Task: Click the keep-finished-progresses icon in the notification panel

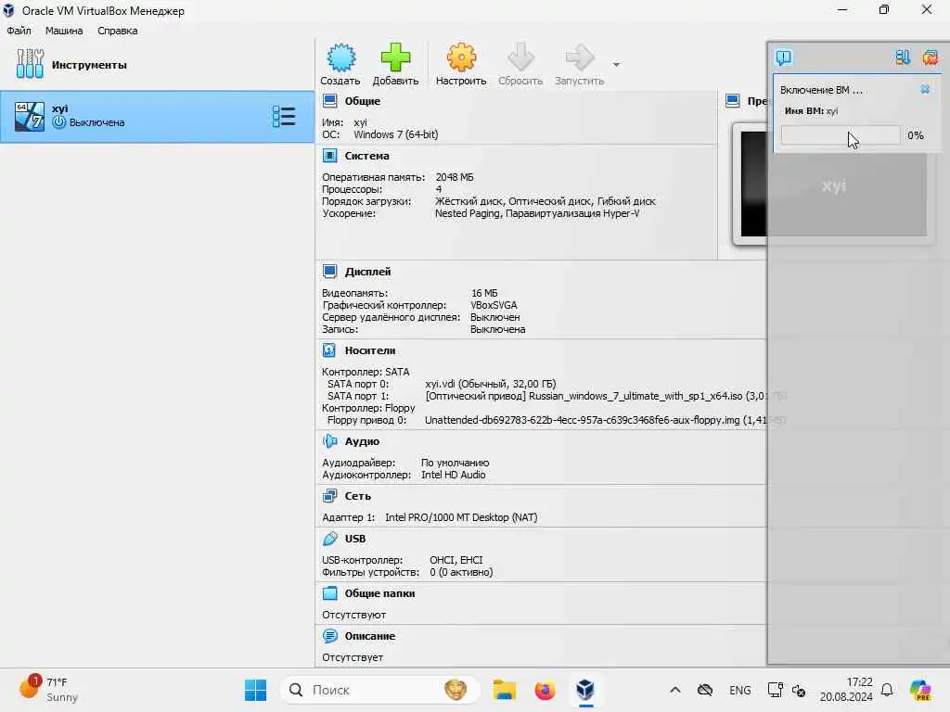Action: click(903, 57)
